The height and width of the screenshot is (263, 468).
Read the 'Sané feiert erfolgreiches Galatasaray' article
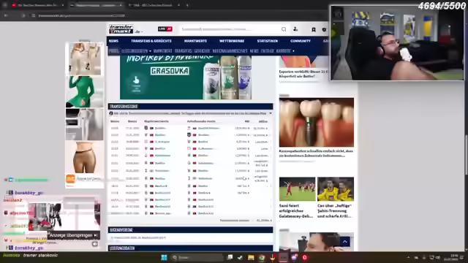[296, 211]
